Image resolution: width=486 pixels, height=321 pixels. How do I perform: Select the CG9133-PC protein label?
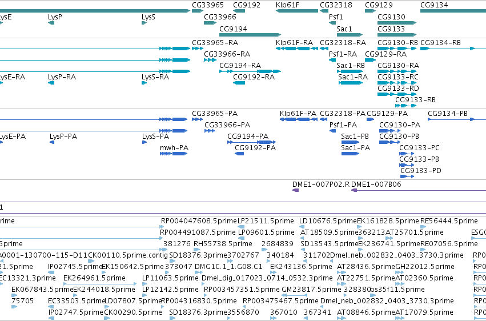[x=419, y=148]
